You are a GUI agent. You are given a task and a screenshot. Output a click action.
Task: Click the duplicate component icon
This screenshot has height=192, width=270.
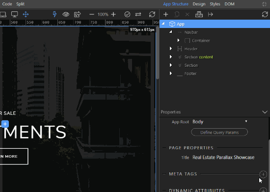click(177, 14)
